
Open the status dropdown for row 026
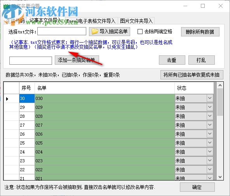tap(210, 134)
